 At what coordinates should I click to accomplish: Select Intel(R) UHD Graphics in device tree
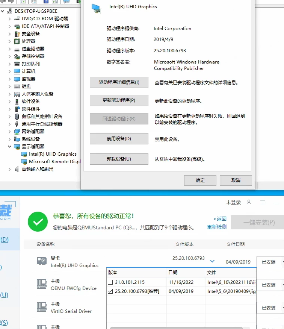coord(53,154)
